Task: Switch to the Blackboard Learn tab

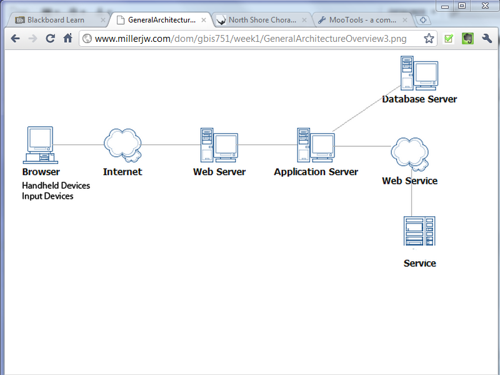Action: point(55,20)
